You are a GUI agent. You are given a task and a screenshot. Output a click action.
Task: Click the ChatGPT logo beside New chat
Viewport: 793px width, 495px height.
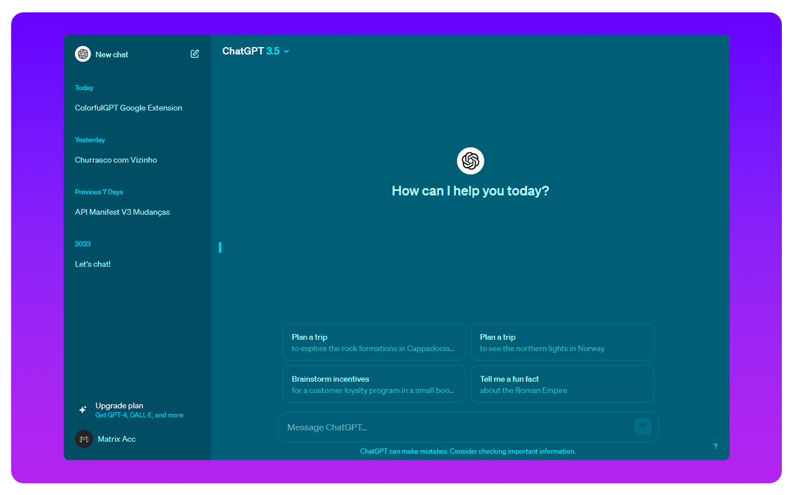(83, 54)
